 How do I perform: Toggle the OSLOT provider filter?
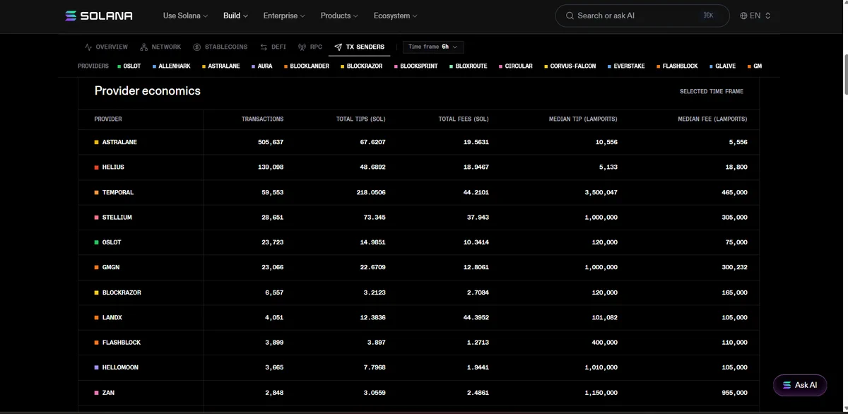tap(129, 66)
